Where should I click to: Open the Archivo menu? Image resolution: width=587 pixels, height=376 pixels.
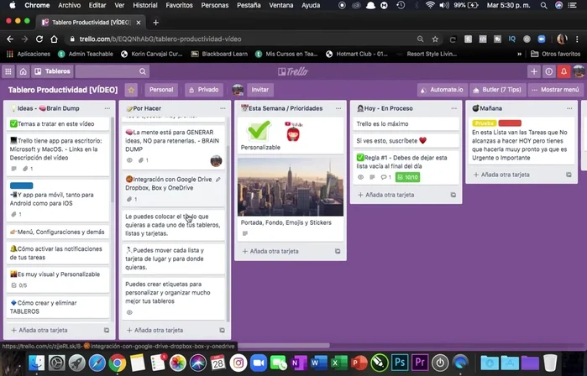69,5
